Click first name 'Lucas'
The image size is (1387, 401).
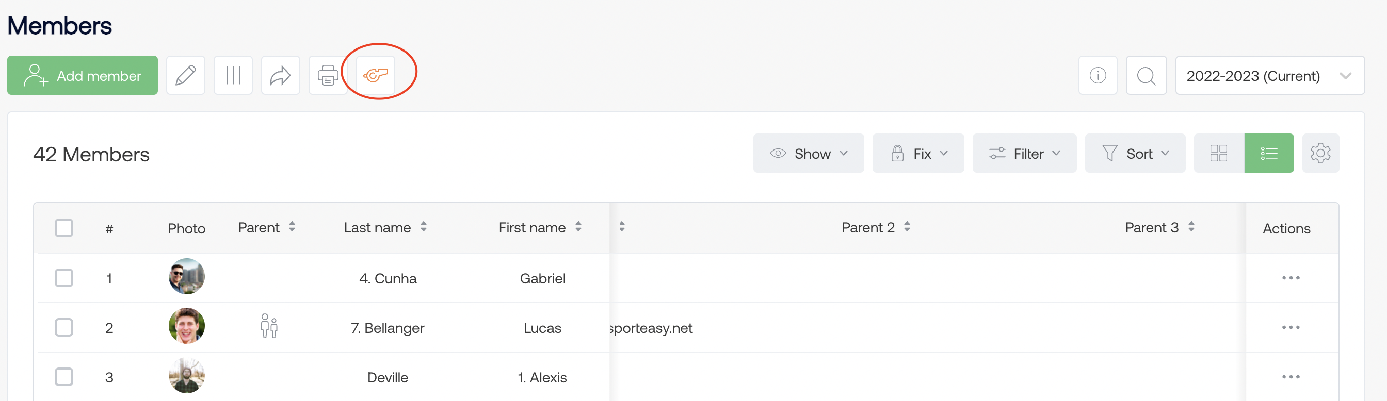pyautogui.click(x=542, y=328)
